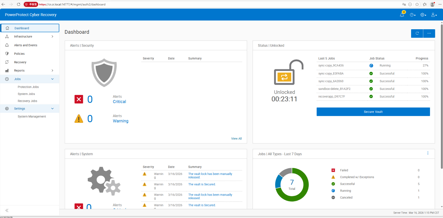Click the Reports bar chart icon
Screen dimensions: 443x218
coord(7,70)
